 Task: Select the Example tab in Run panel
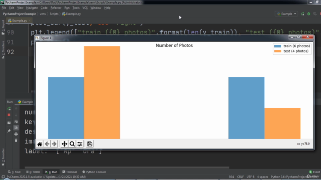point(25,102)
